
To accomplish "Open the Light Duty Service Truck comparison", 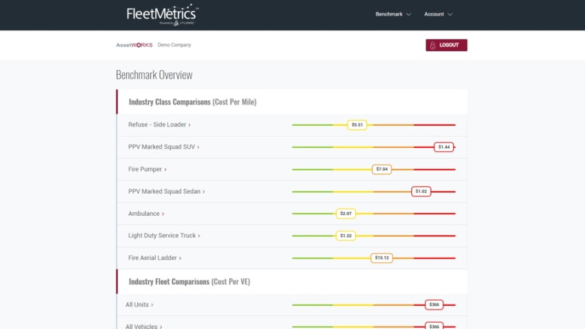I will click(x=162, y=236).
